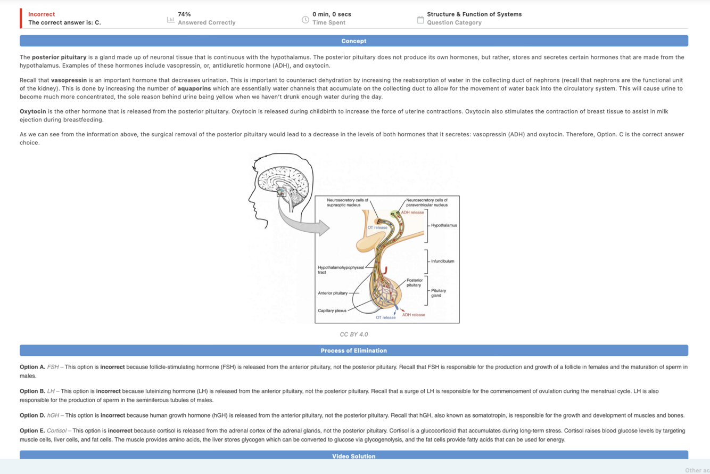
Task: Click the red 'Incorrect' status text
Action: click(42, 14)
